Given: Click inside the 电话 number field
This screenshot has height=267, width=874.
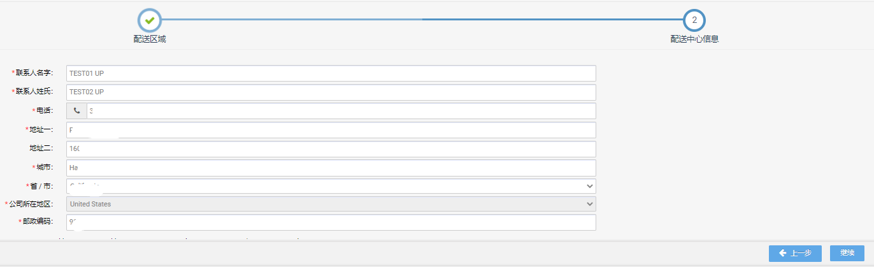Looking at the screenshot, I should (x=341, y=111).
